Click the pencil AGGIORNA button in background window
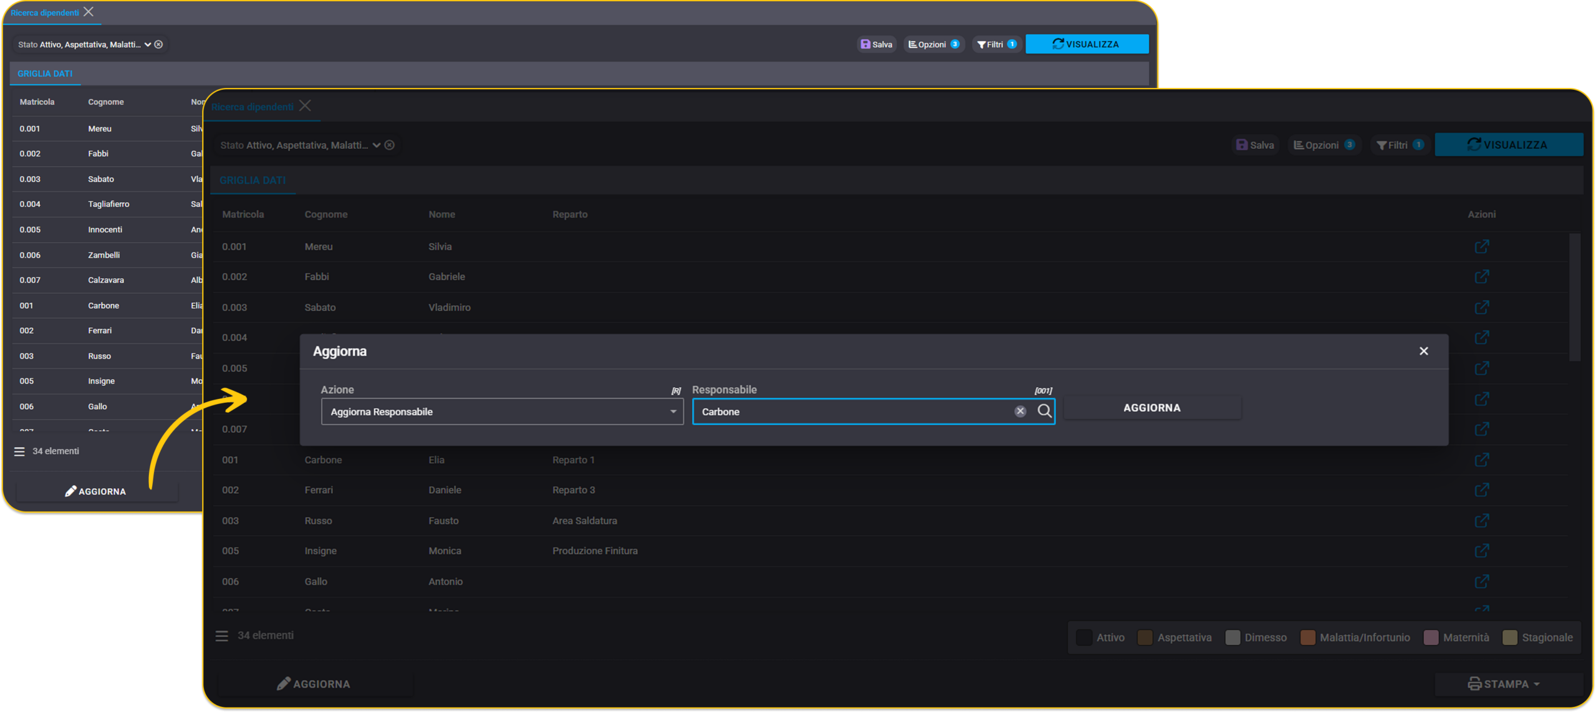The height and width of the screenshot is (712, 1596). (96, 491)
